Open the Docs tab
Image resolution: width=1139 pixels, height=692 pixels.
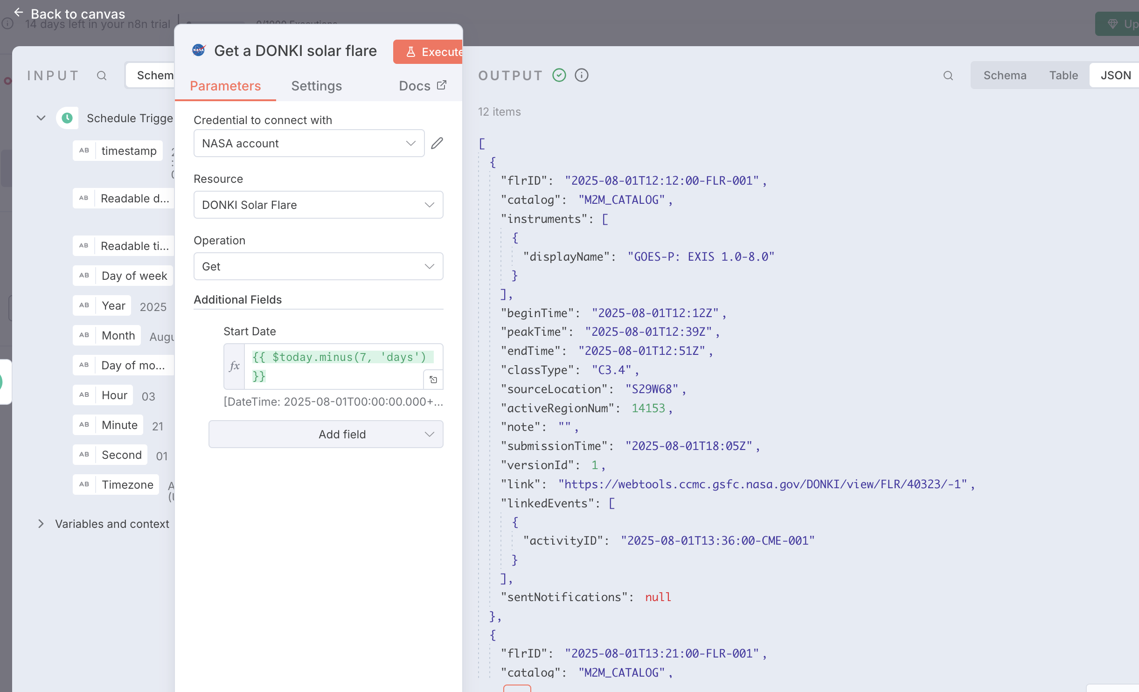tap(422, 86)
